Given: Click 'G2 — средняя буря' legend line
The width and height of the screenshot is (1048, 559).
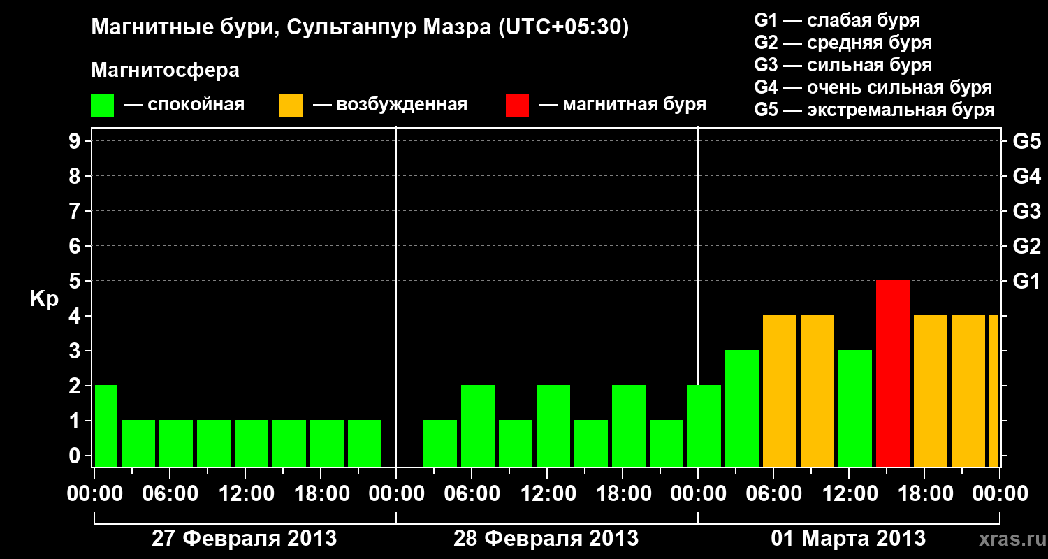Looking at the screenshot, I should click(843, 43).
